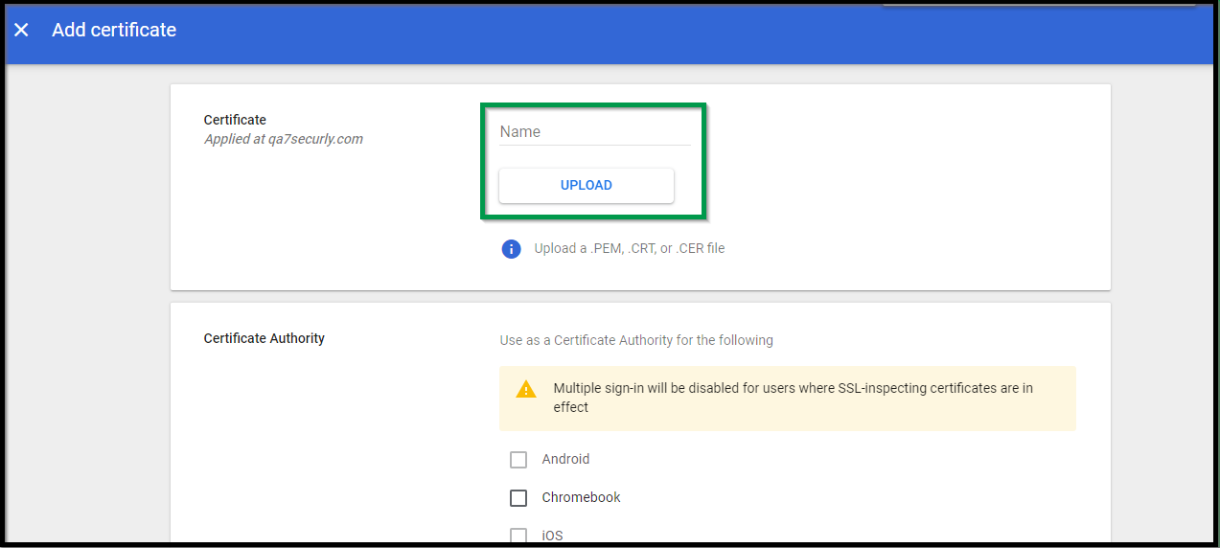Click the Android label text
Image resolution: width=1220 pixels, height=548 pixels.
click(565, 460)
